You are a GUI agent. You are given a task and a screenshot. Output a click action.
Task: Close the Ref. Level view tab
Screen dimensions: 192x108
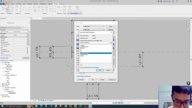(42, 18)
